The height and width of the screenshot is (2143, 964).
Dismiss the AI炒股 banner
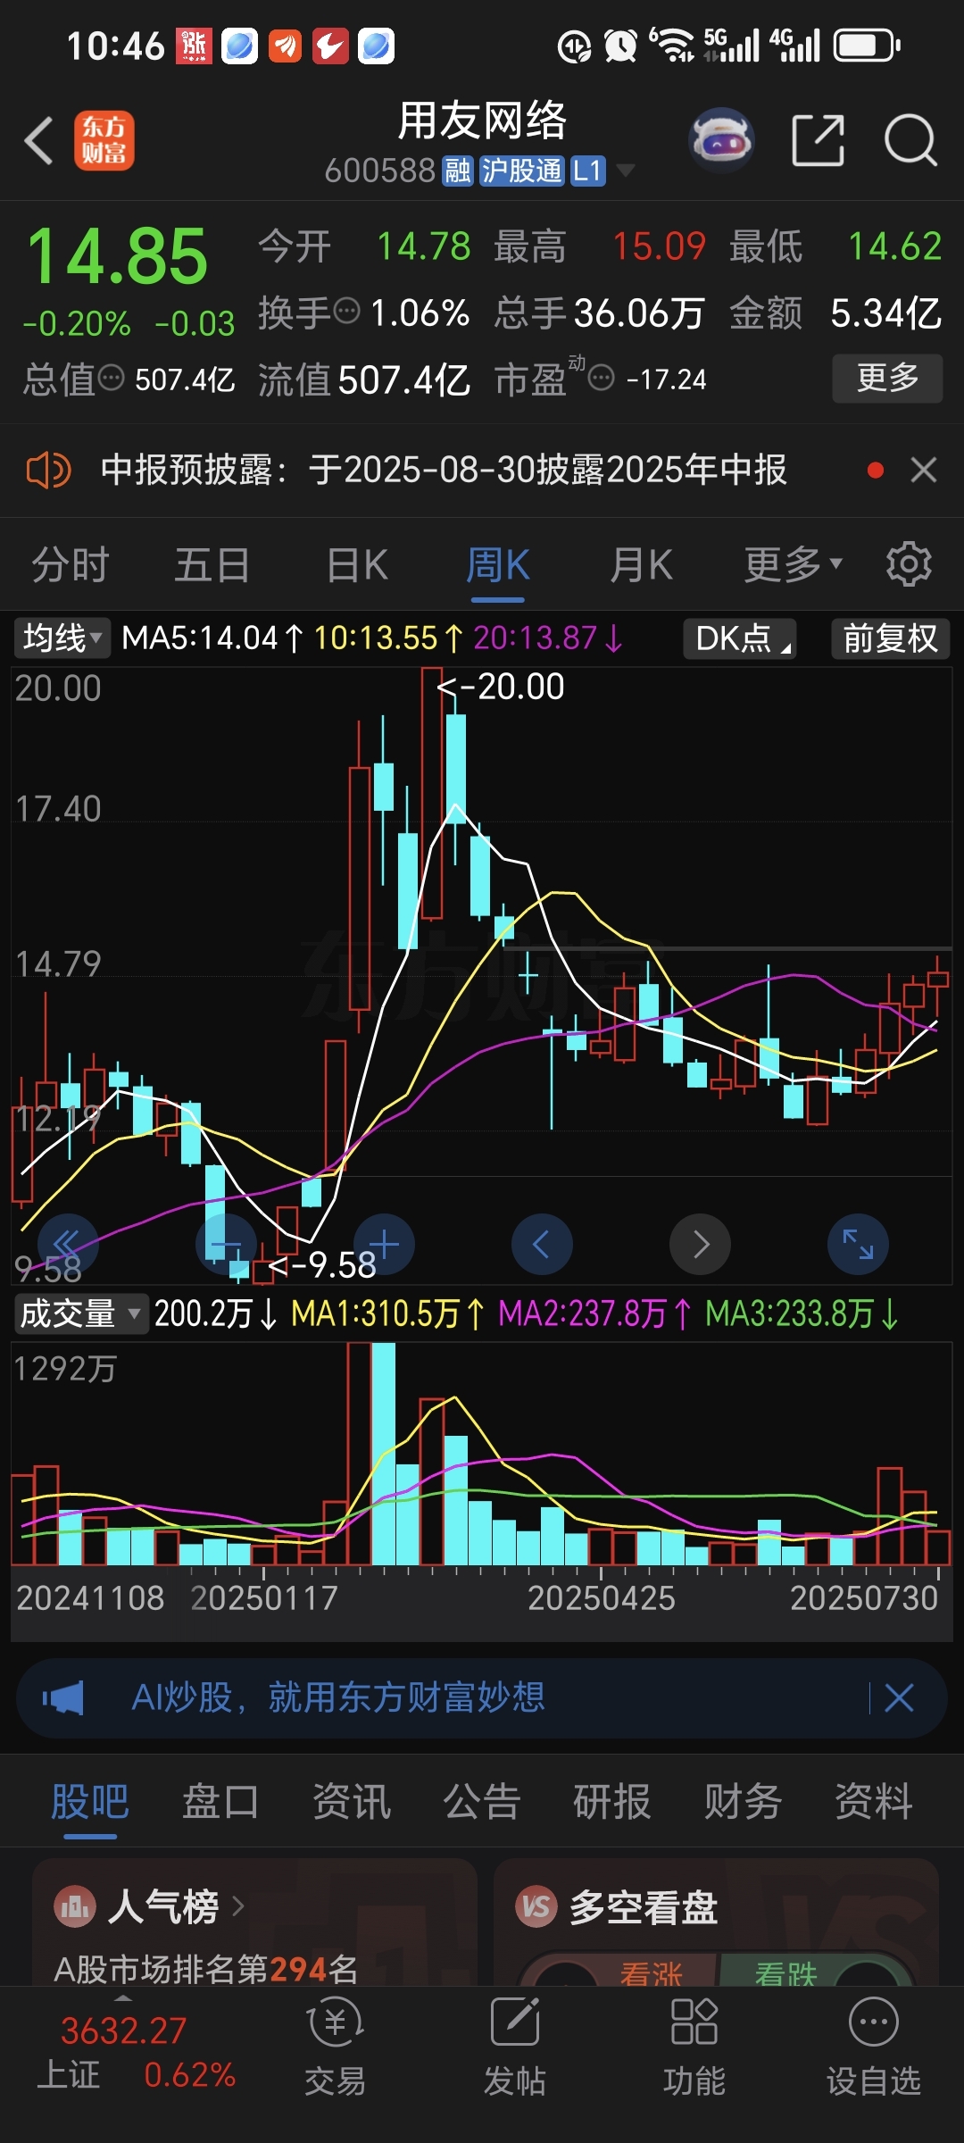[x=899, y=1697]
